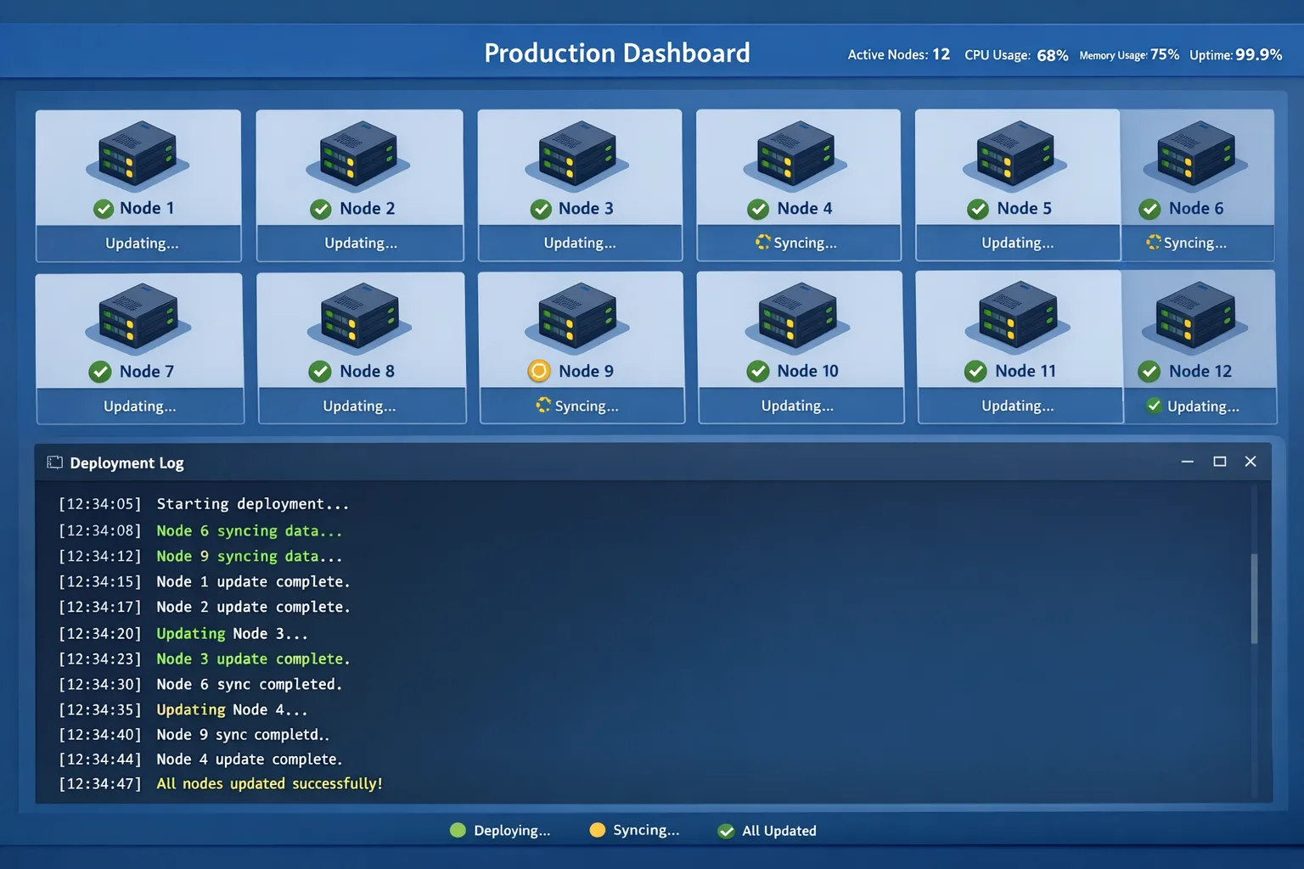Click the syncing spinner in Node 6 status bar
The image size is (1304, 869).
pyautogui.click(x=1152, y=243)
